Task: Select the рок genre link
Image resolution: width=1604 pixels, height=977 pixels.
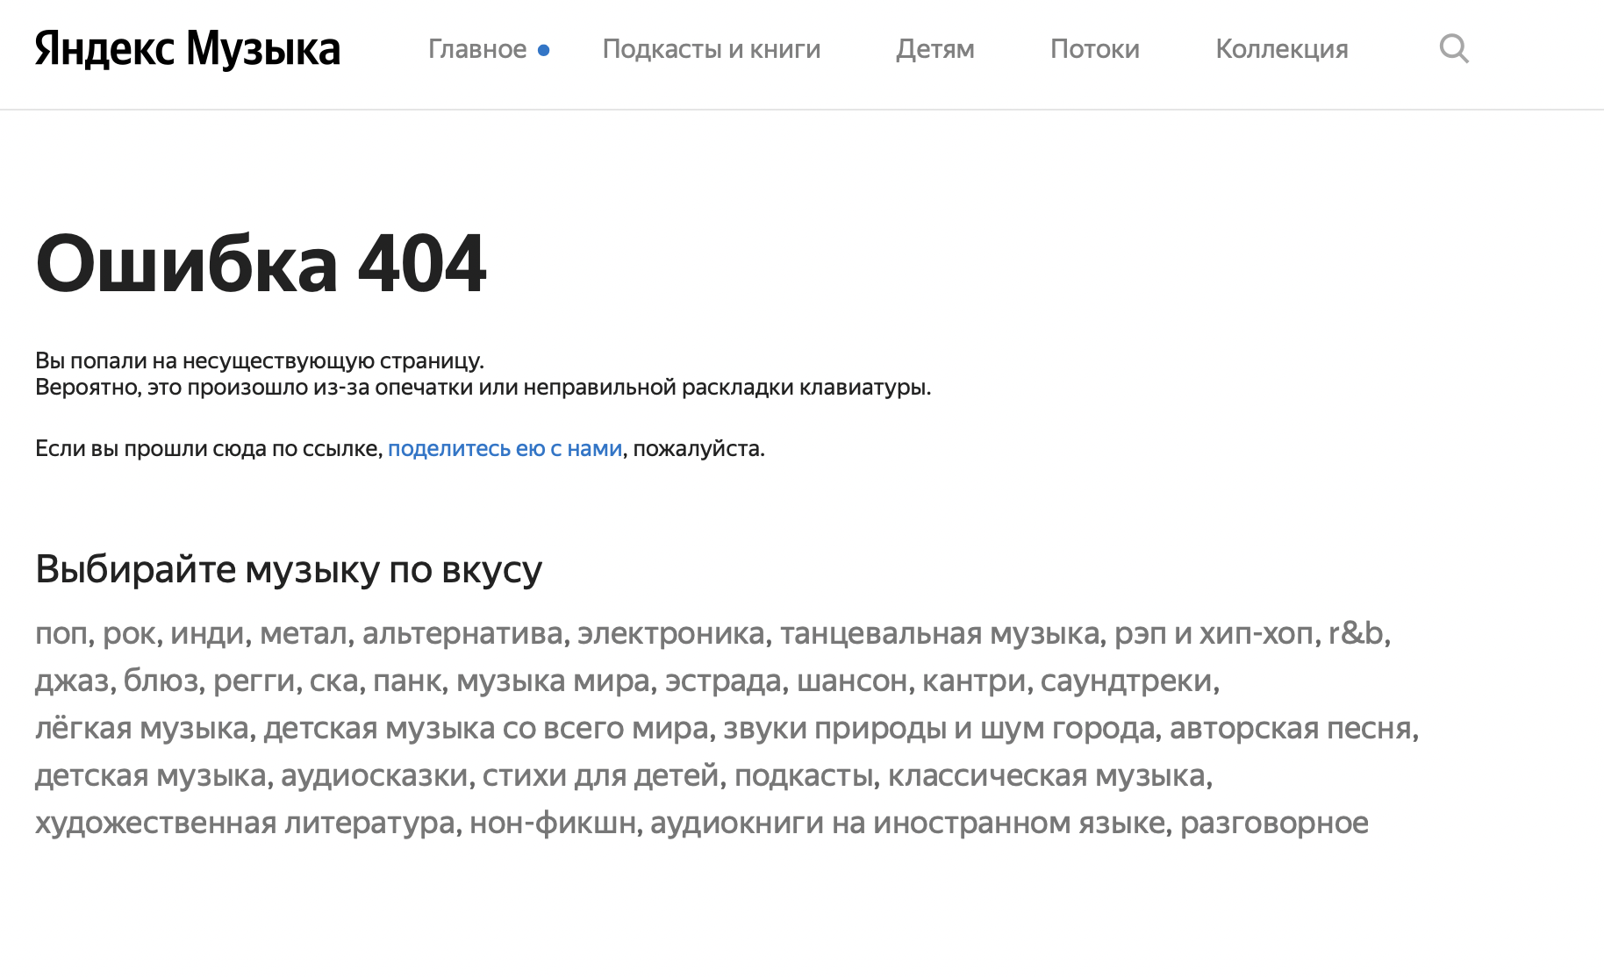Action: coord(129,633)
